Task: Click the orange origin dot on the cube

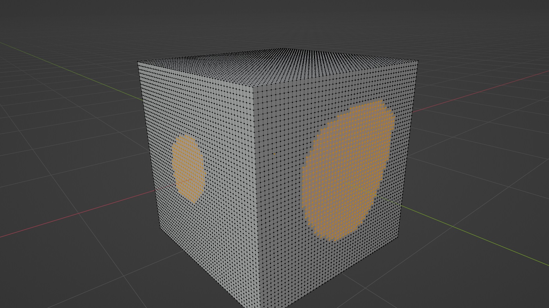Action: click(274, 154)
